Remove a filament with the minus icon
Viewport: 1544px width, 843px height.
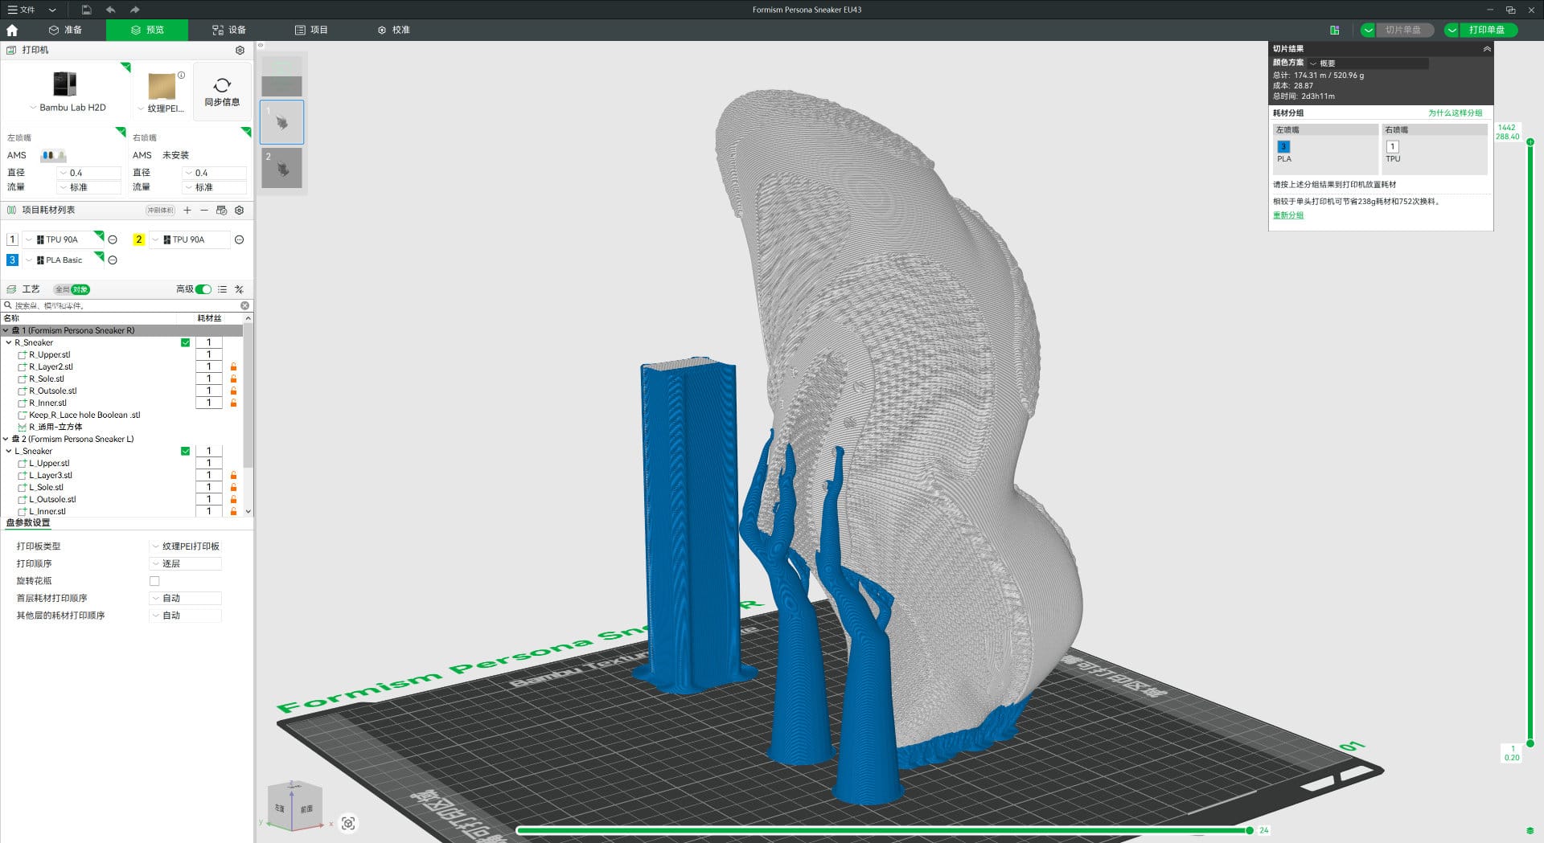tap(204, 211)
